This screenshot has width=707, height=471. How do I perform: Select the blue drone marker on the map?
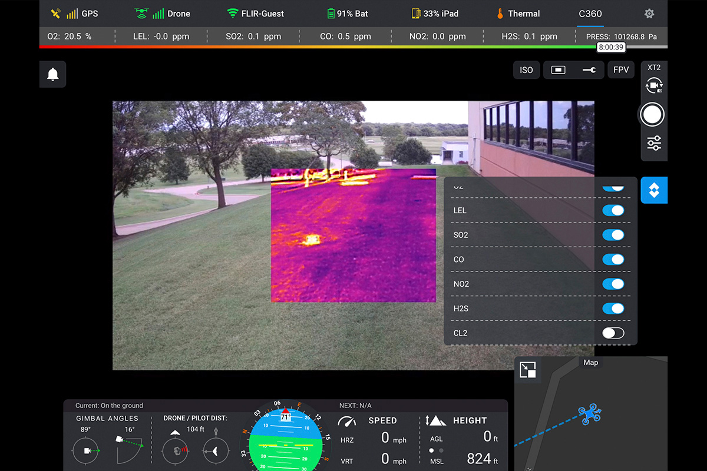pyautogui.click(x=589, y=414)
